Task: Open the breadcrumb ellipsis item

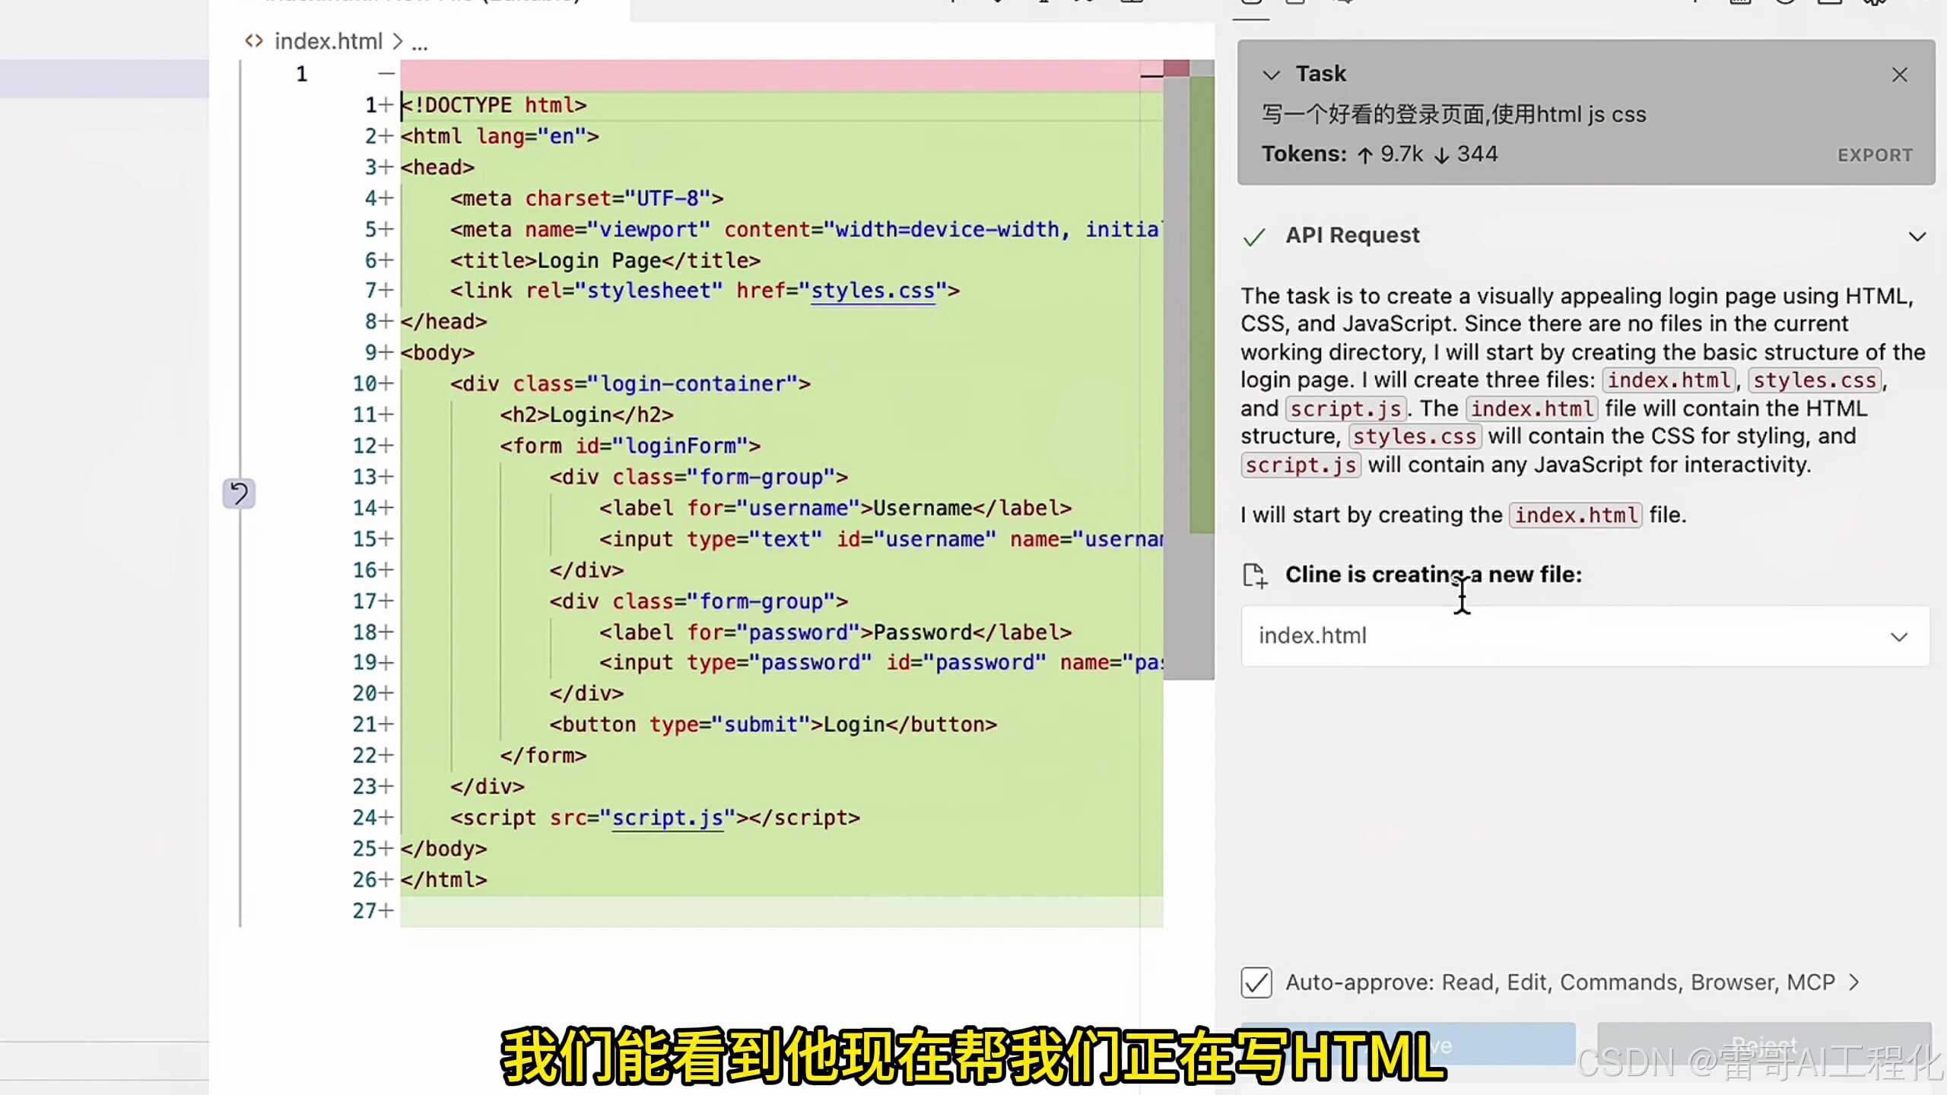Action: (x=420, y=44)
